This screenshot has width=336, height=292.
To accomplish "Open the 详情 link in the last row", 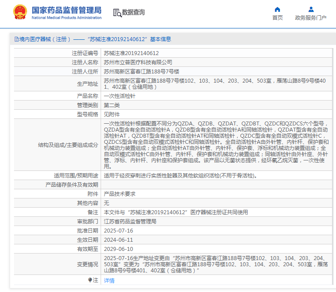I will [x=109, y=280].
